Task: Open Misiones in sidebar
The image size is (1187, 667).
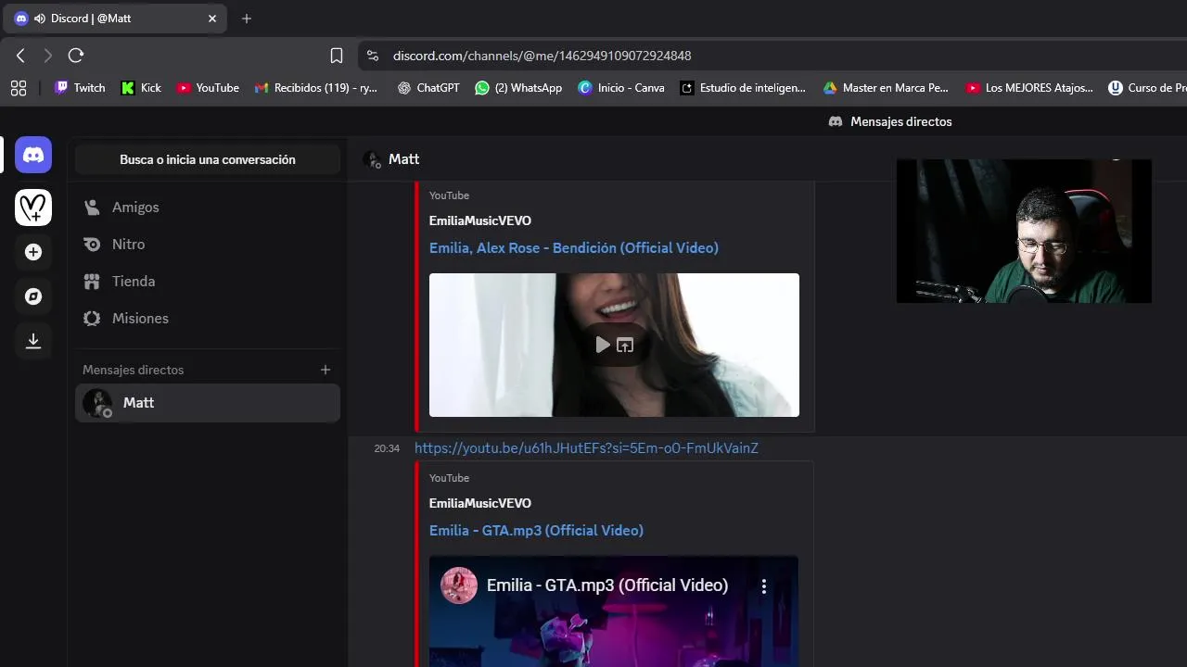Action: pyautogui.click(x=208, y=319)
